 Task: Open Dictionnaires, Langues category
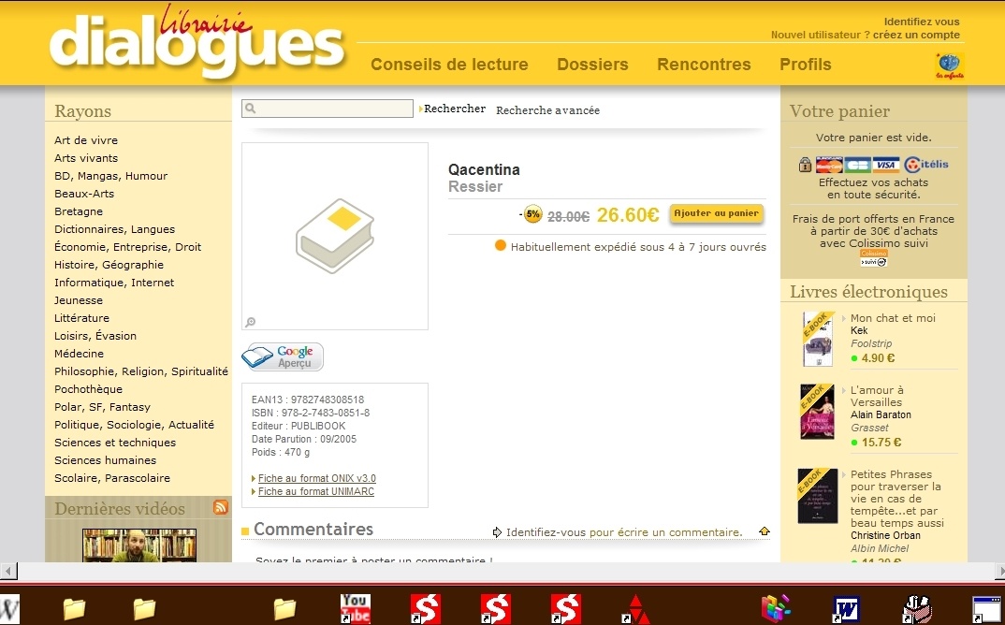click(x=115, y=229)
